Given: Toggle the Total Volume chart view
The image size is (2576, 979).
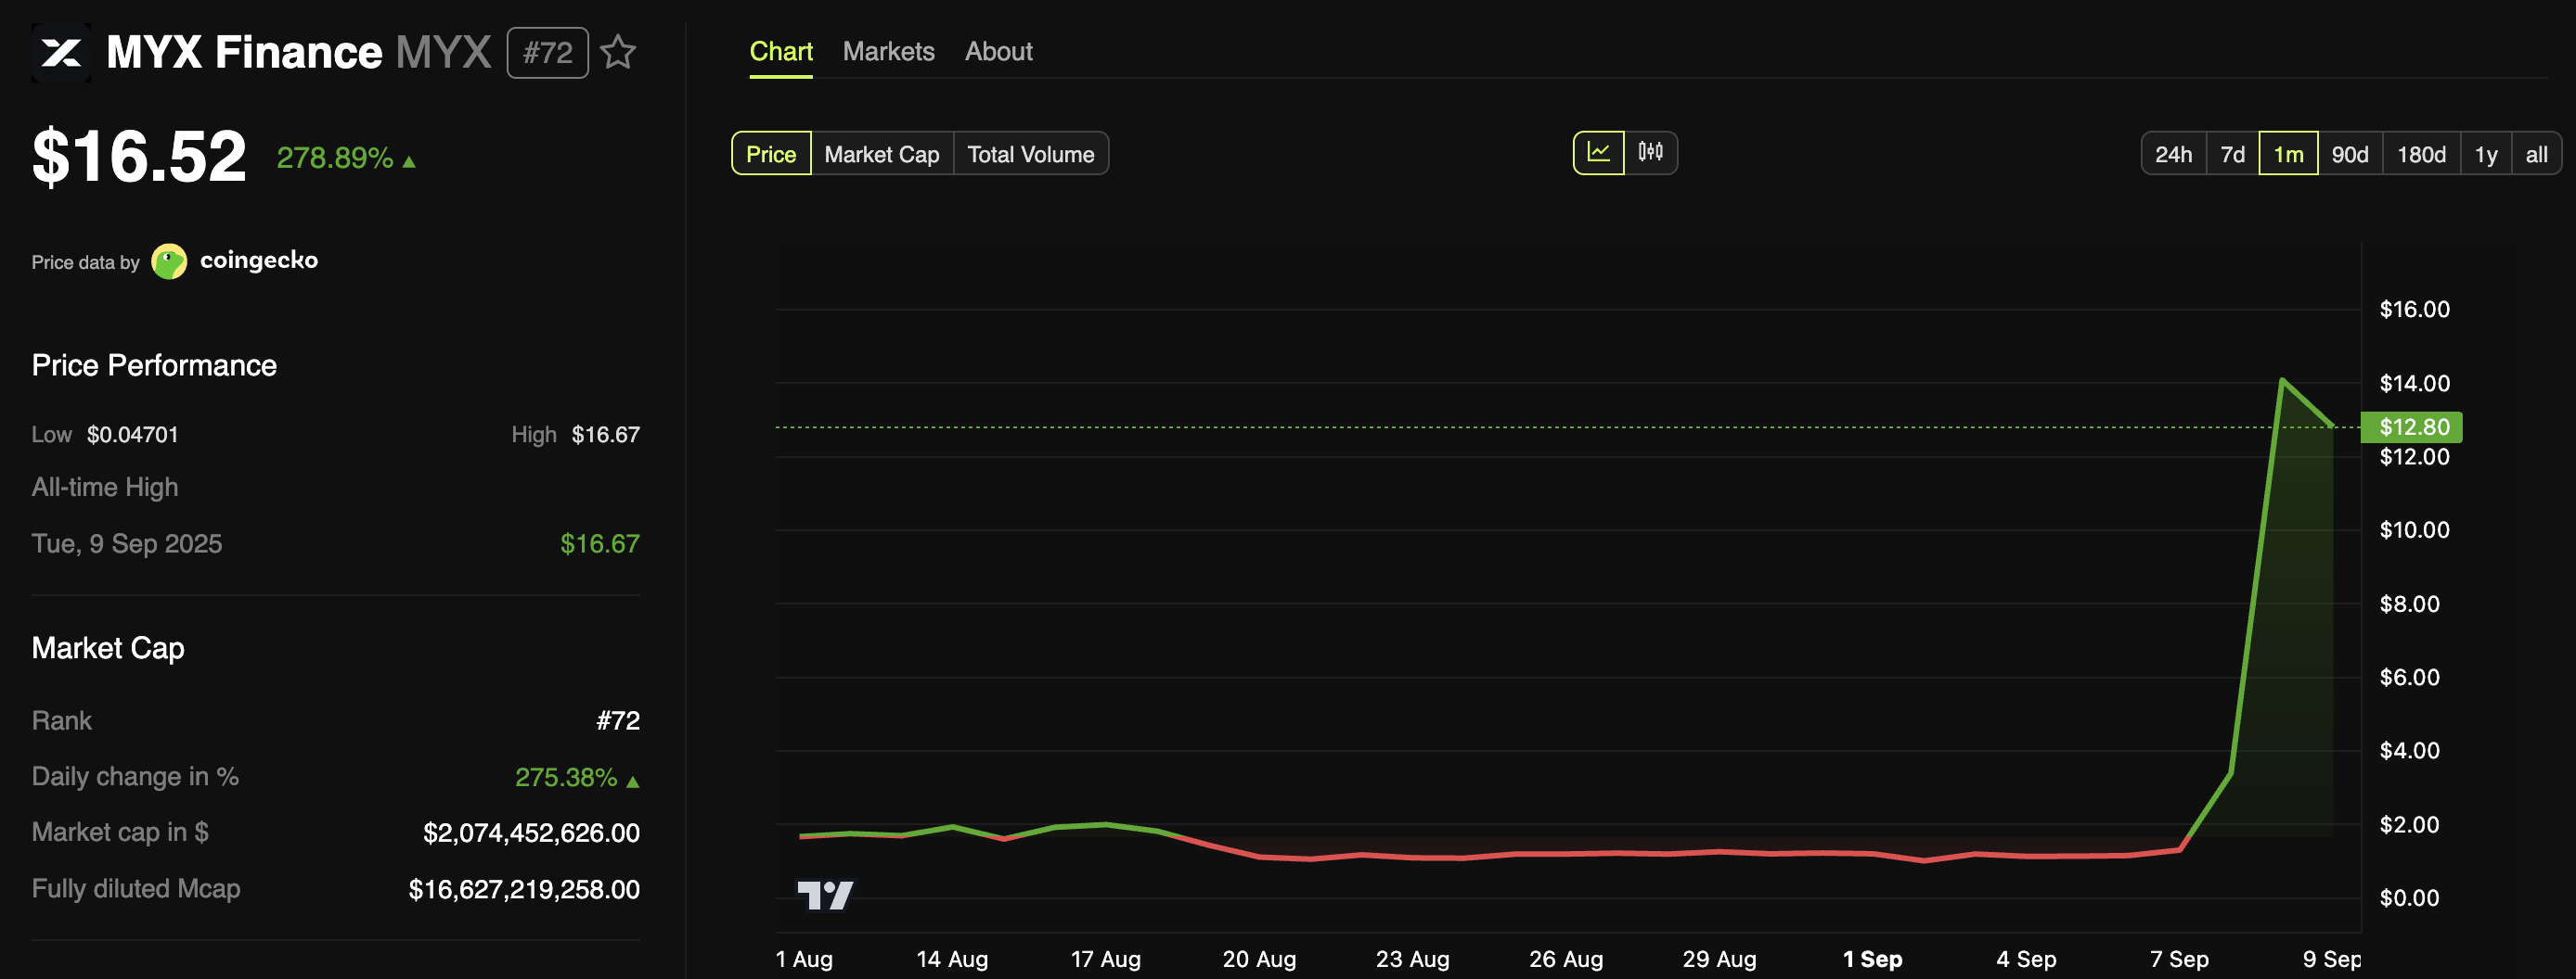Looking at the screenshot, I should [x=1030, y=153].
